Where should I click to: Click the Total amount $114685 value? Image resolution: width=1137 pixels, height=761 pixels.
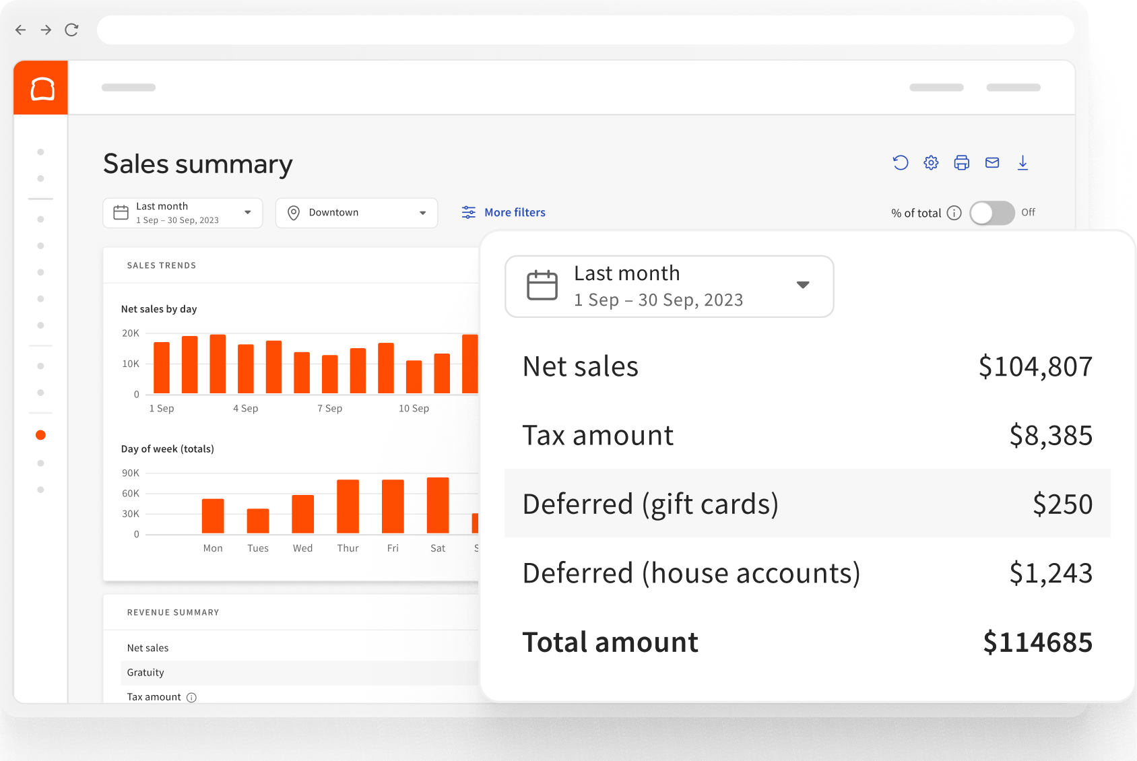(x=1038, y=642)
